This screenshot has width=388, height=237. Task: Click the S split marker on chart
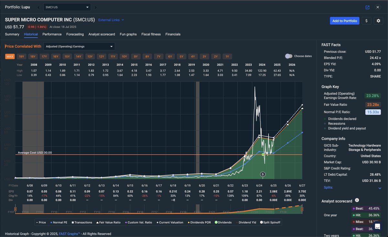(x=263, y=174)
